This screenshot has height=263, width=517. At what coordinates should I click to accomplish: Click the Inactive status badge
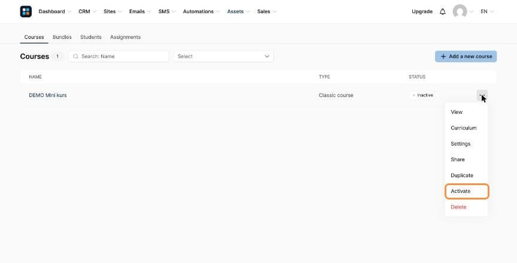pyautogui.click(x=422, y=95)
